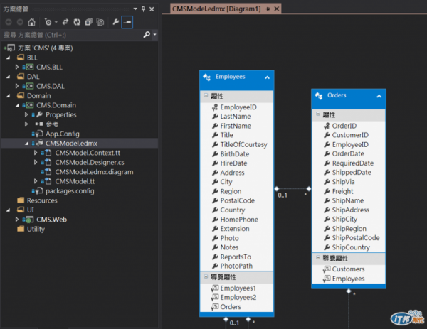The height and width of the screenshot is (329, 427).
Task: Click the Forward navigation arrow in Solution Explorer
Action: click(x=20, y=22)
